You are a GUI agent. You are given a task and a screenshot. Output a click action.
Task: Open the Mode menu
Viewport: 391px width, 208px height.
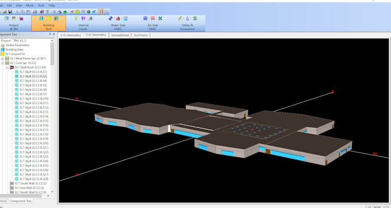(30, 5)
